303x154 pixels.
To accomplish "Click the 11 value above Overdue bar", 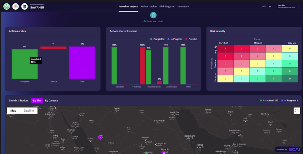I will [53, 44].
